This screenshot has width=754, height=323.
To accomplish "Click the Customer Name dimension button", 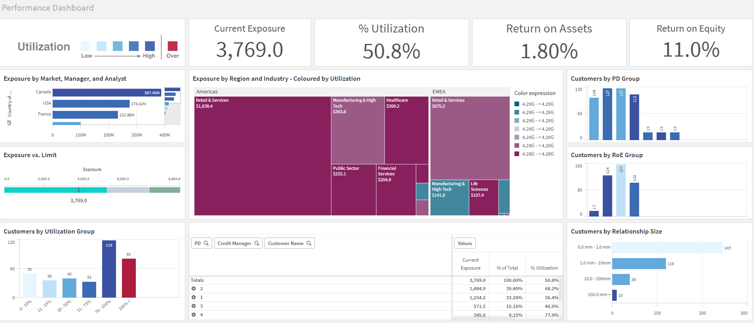I will [289, 243].
